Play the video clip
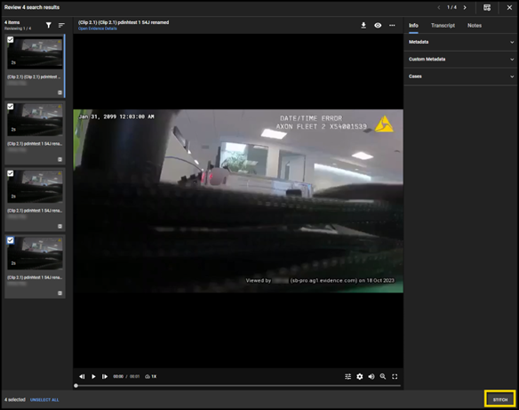The width and height of the screenshot is (519, 410). (x=93, y=376)
